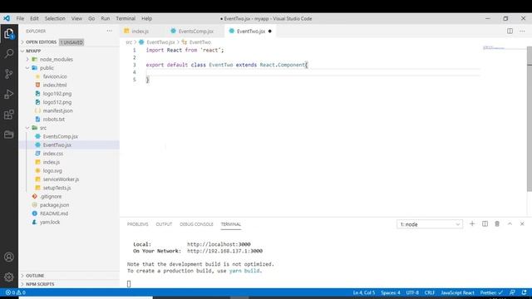This screenshot has width=532, height=299.
Task: Open README.md in the file tree
Action: point(54,213)
